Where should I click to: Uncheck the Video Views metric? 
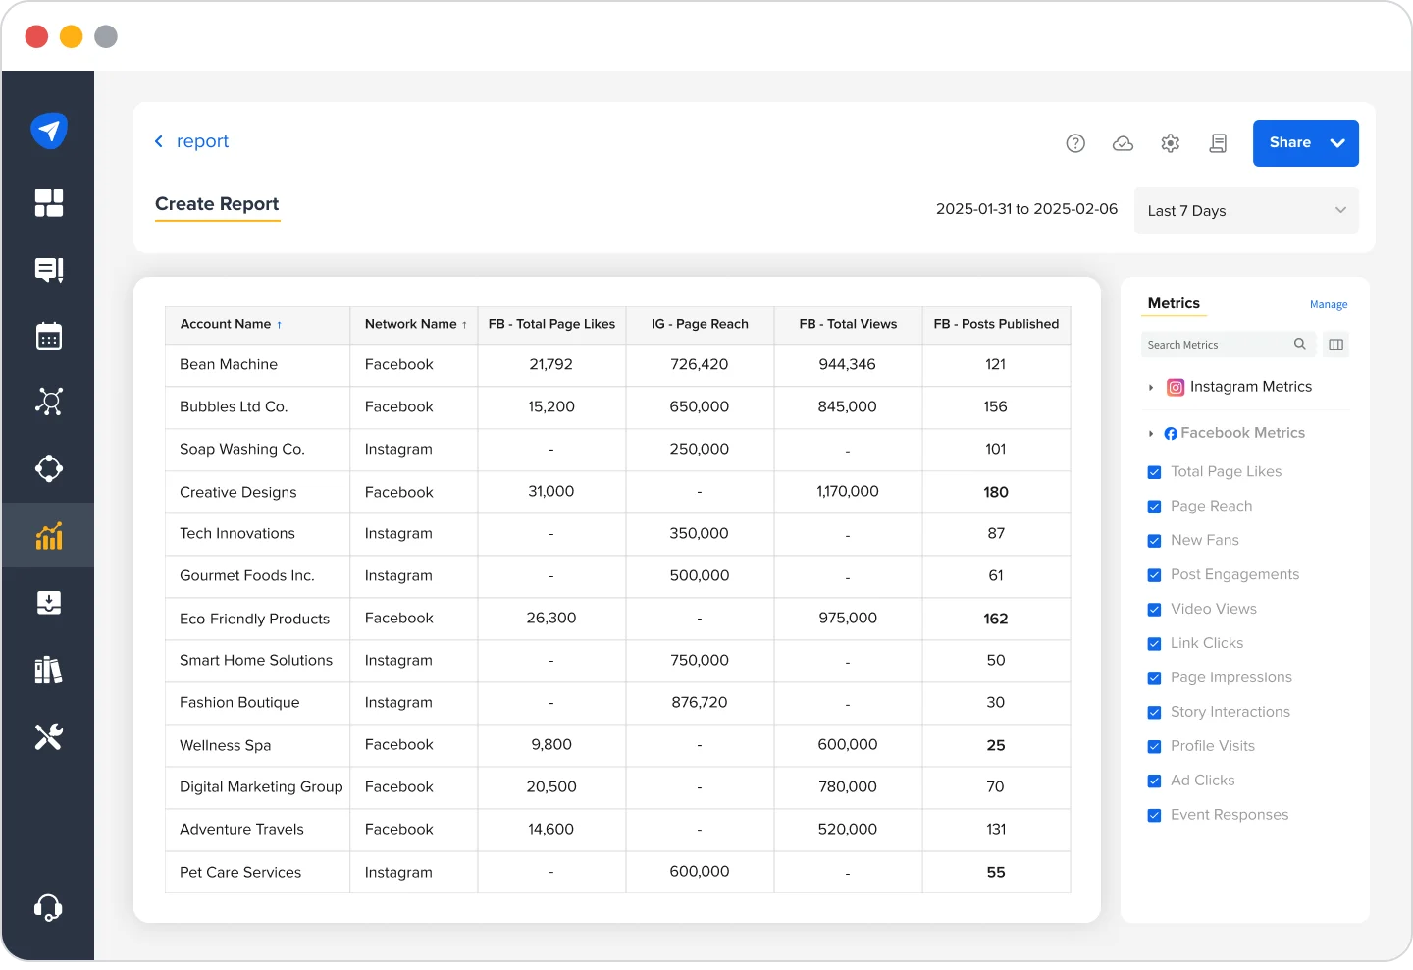coord(1153,609)
